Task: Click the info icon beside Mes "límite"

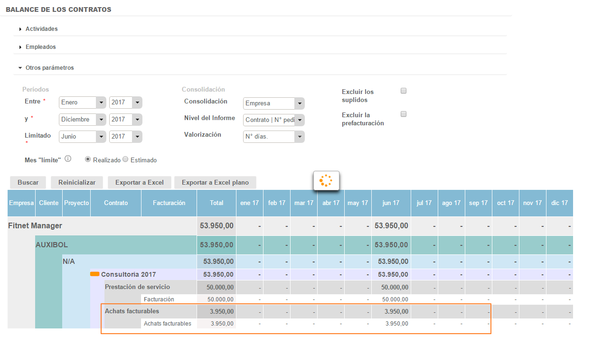Action: coord(68,159)
